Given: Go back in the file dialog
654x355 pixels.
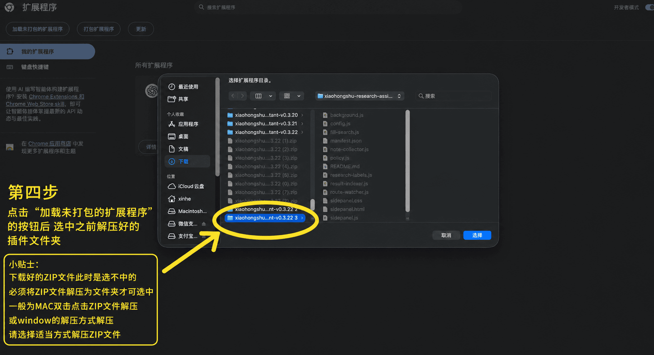Looking at the screenshot, I should pos(233,96).
